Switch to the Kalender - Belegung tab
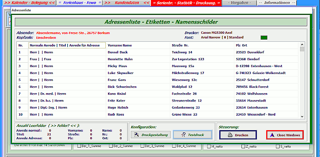The height and width of the screenshot is (157, 320). click(x=28, y=3)
